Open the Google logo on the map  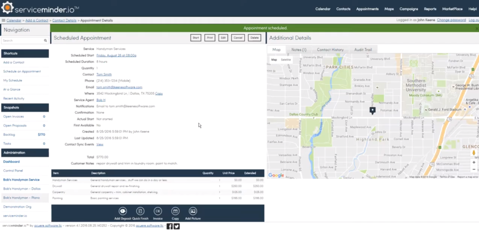click(276, 175)
